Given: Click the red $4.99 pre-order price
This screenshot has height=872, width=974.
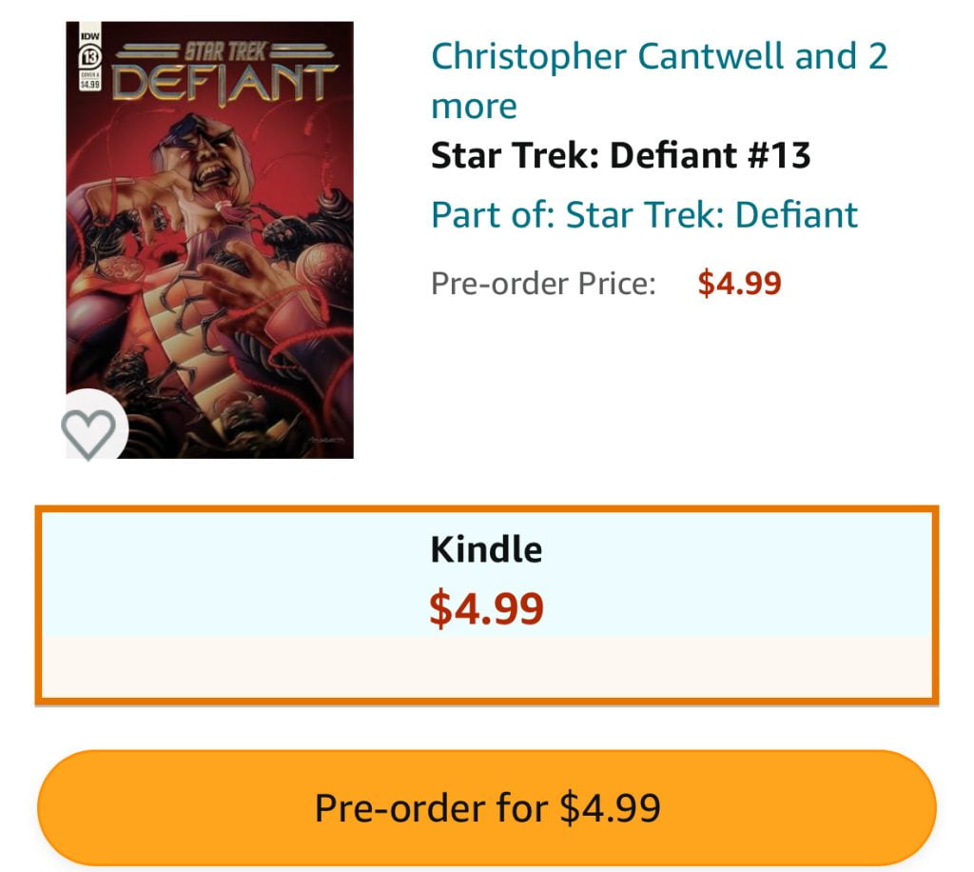Looking at the screenshot, I should tap(739, 284).
